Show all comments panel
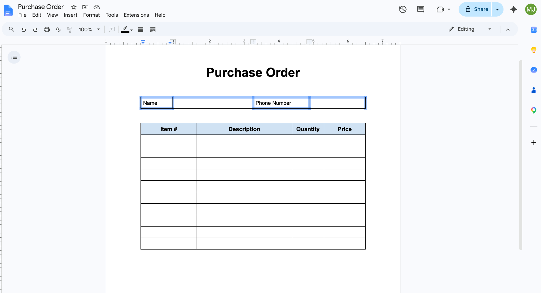 click(x=421, y=9)
